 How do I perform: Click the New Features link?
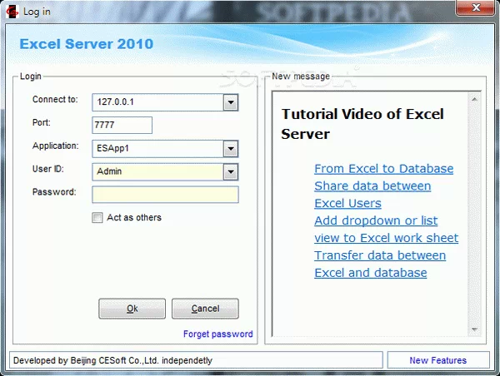pyautogui.click(x=437, y=360)
